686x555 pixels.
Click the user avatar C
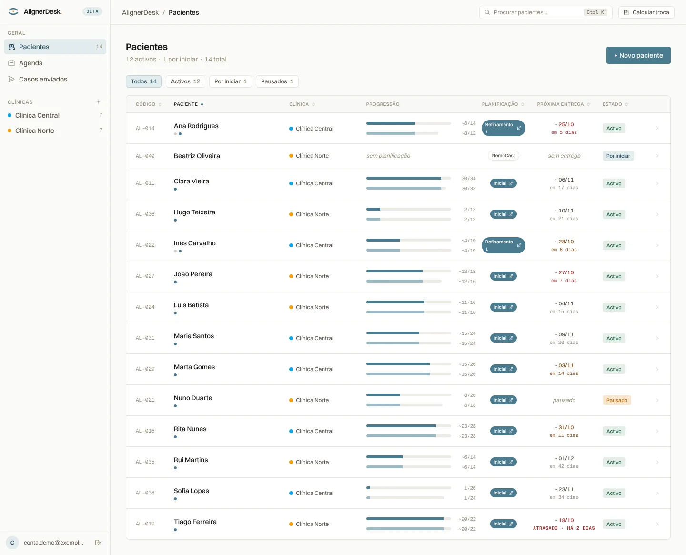12,543
